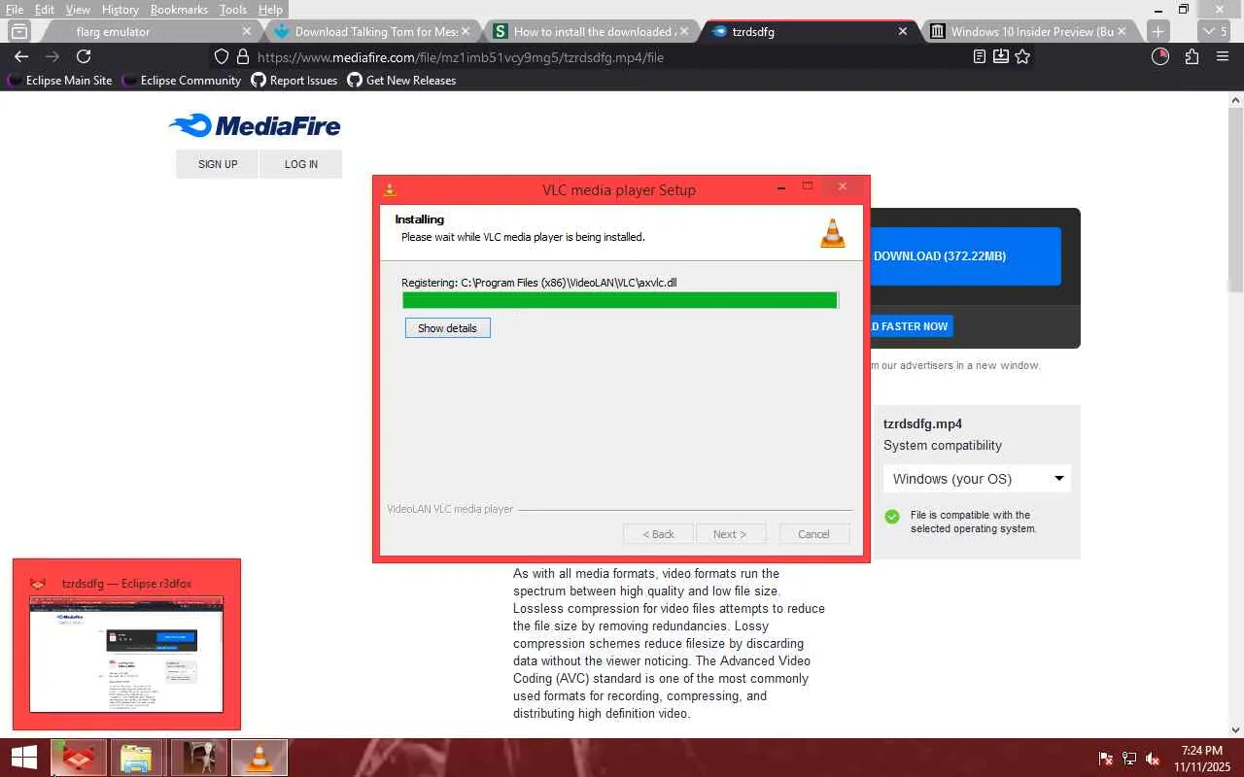Open the History menu
Screen dimensions: 1244x777
click(121, 9)
